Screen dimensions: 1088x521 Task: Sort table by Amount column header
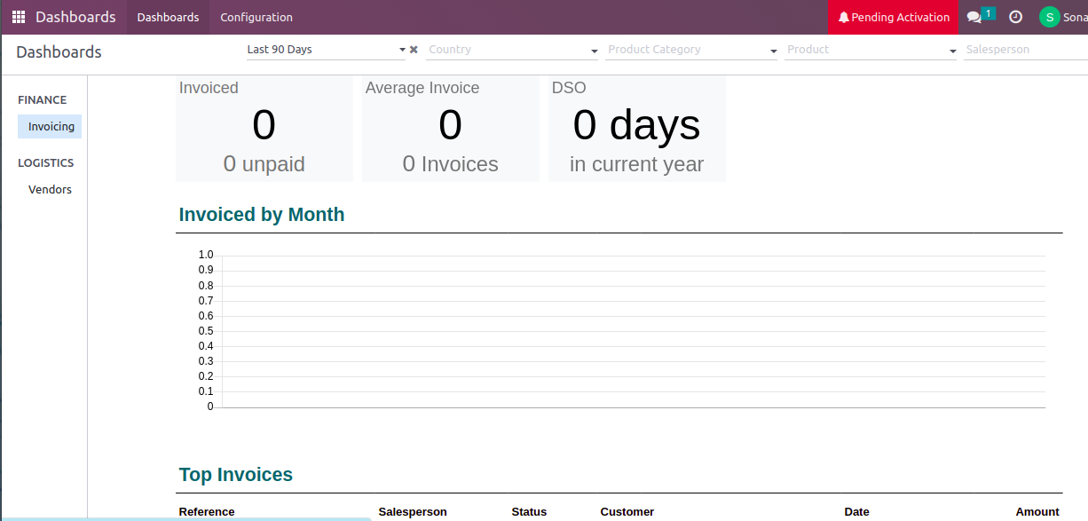click(1037, 511)
